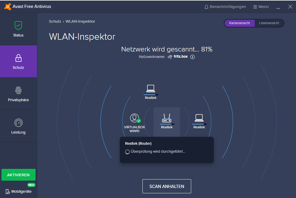Select the VIRTUALBOX WIN10 device icon

(x=135, y=118)
